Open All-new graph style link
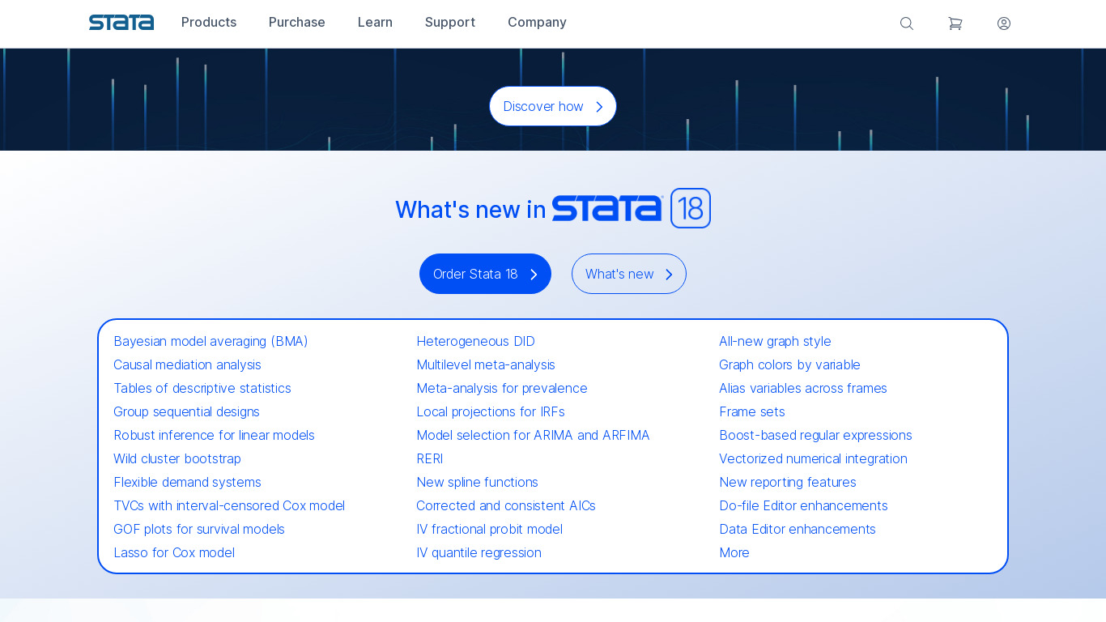The width and height of the screenshot is (1106, 622). [775, 342]
